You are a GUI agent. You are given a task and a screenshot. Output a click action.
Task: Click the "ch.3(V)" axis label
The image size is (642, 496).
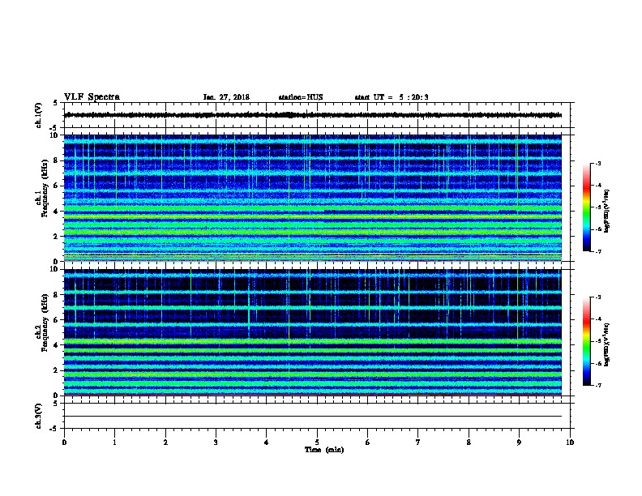[39, 416]
